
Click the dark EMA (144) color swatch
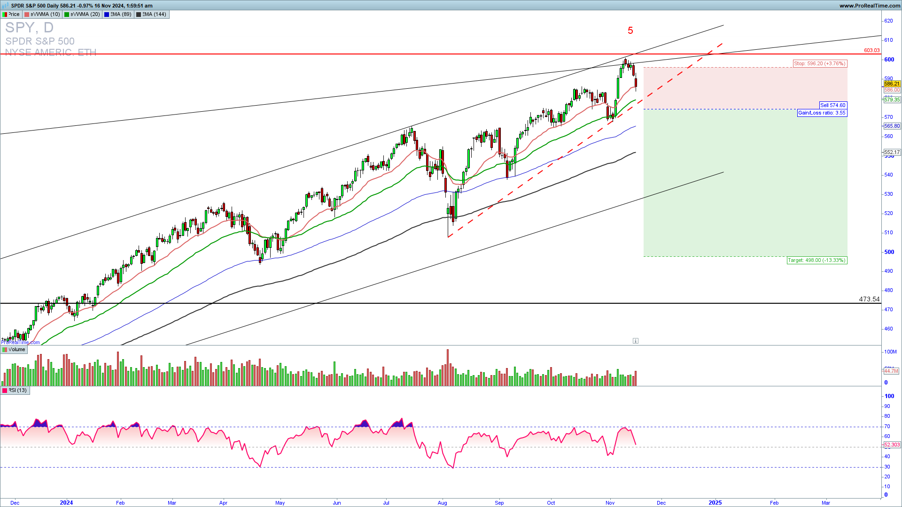[139, 14]
